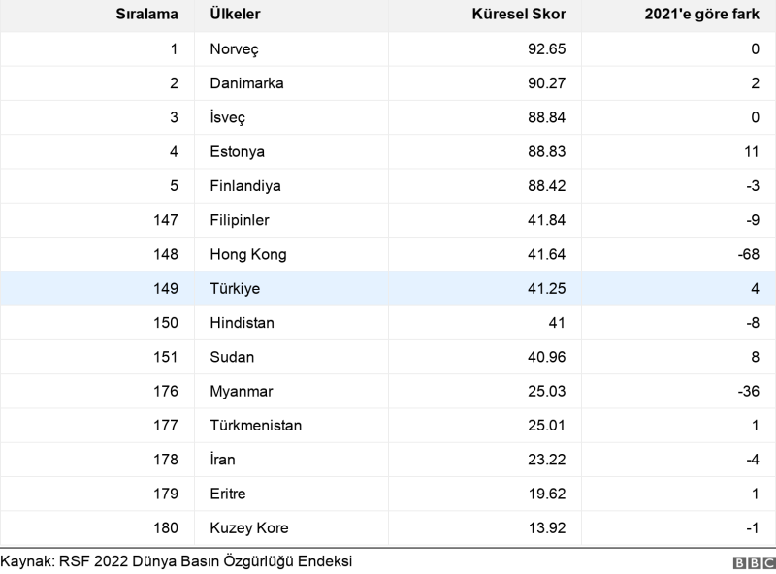Click the BBC logo icon
The width and height of the screenshot is (776, 574).
tap(754, 563)
